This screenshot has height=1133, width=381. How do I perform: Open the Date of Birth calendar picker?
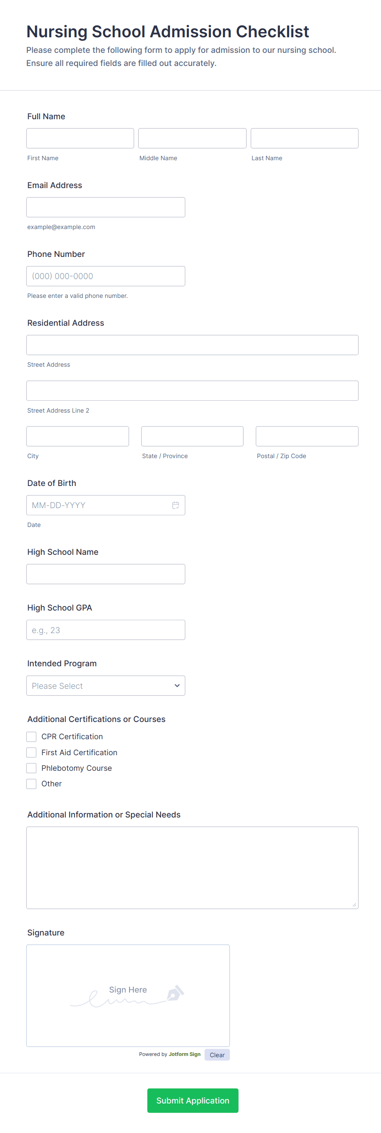[175, 505]
